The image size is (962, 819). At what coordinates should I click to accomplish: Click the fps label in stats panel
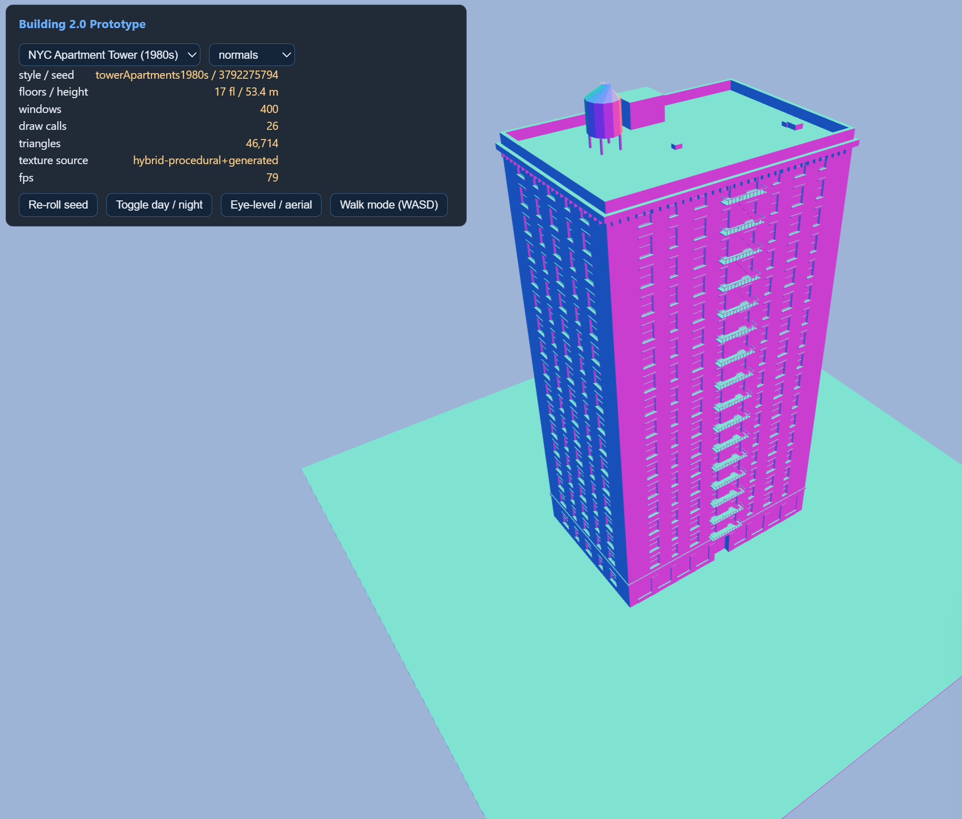pyautogui.click(x=26, y=178)
